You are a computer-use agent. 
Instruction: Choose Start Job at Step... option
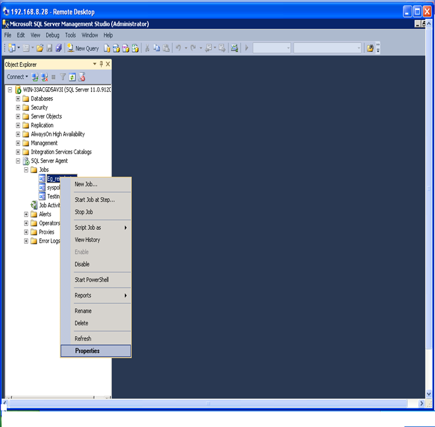[96, 200]
